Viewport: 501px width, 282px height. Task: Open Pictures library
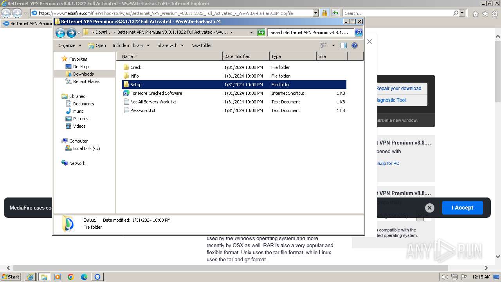pos(81,119)
